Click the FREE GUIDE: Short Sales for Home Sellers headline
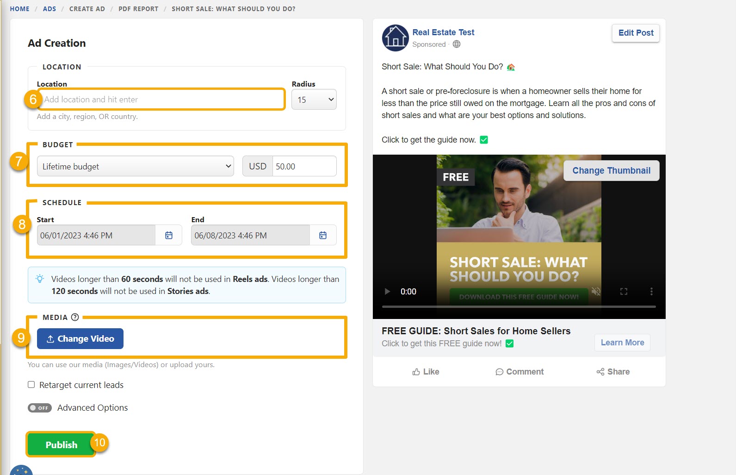This screenshot has width=736, height=475. pyautogui.click(x=476, y=331)
